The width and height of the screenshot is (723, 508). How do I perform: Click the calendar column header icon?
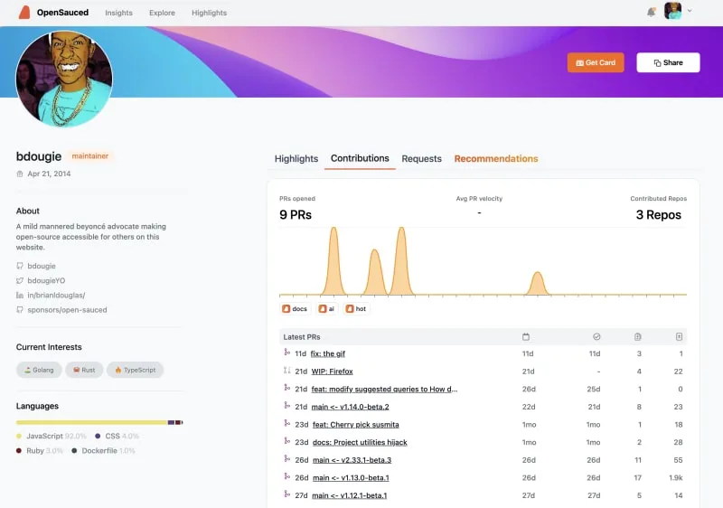tap(526, 337)
